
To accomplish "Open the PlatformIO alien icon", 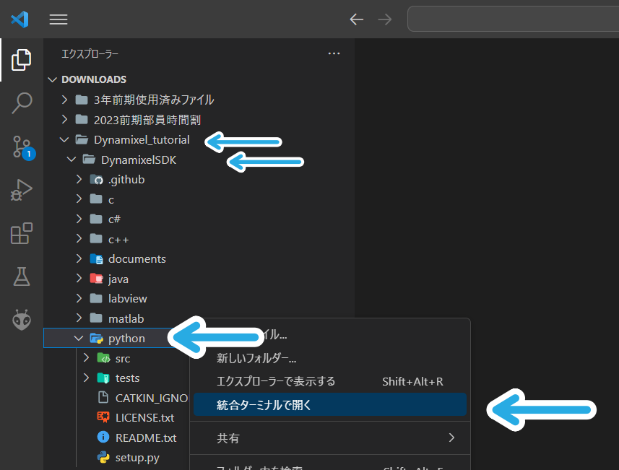I will 22,320.
